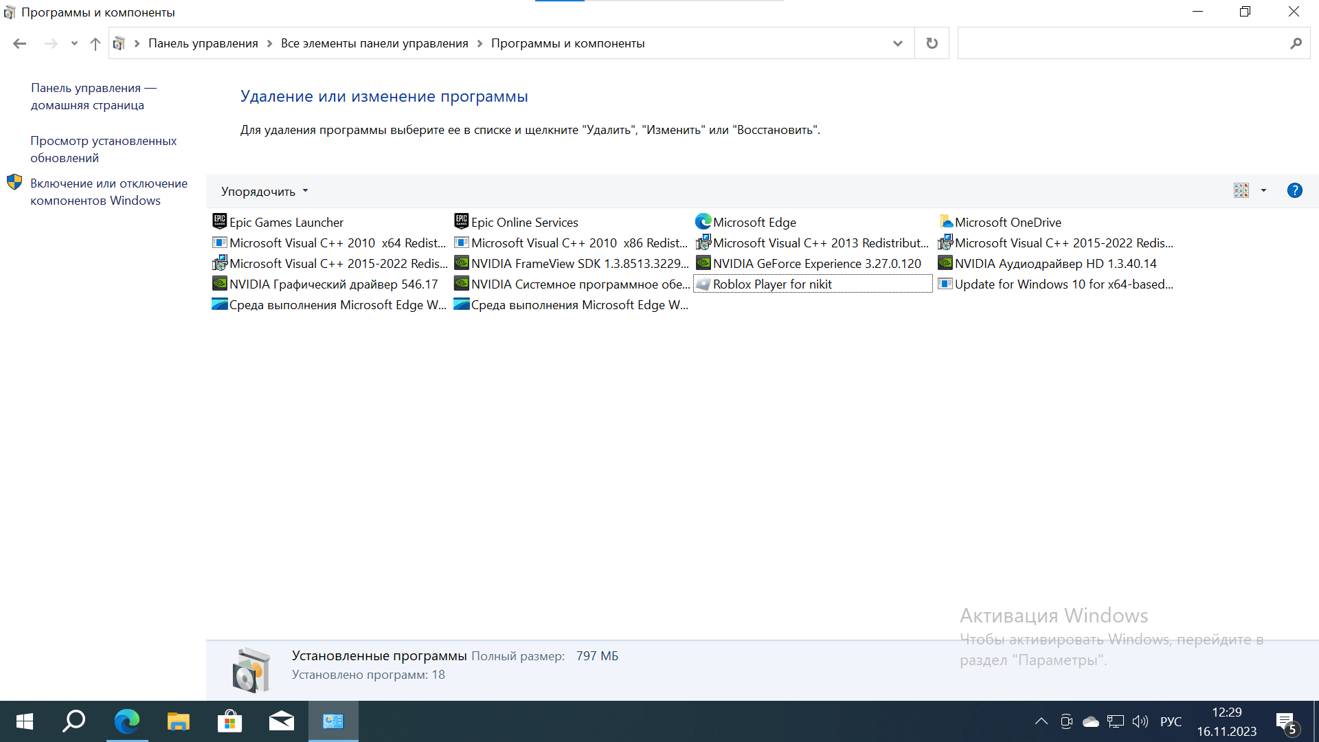Open the Упорядочить dropdown menu

(264, 192)
